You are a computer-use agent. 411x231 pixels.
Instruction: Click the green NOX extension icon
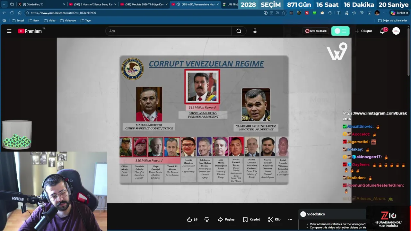coord(314,13)
